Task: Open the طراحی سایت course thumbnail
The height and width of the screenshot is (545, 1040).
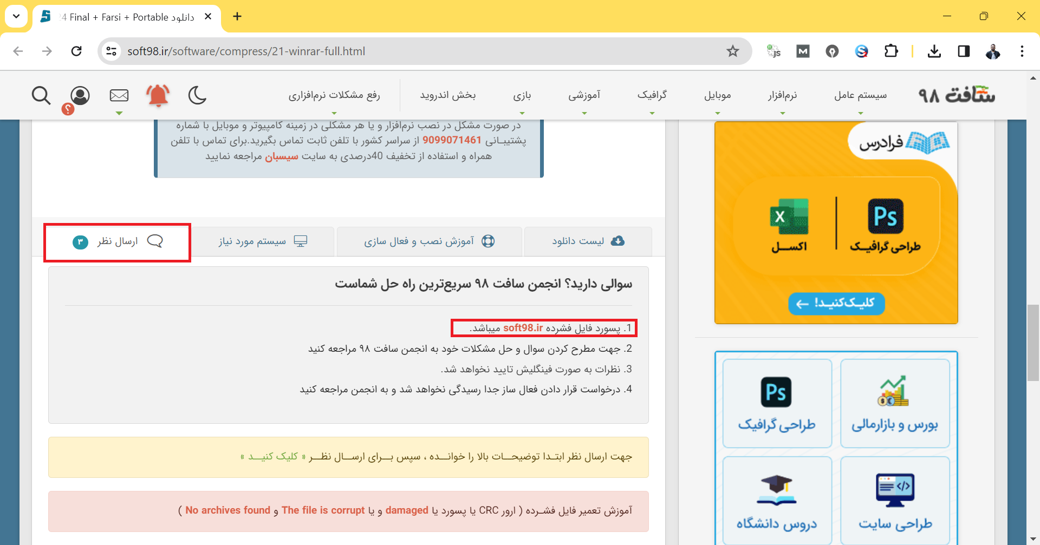Action: (895, 500)
